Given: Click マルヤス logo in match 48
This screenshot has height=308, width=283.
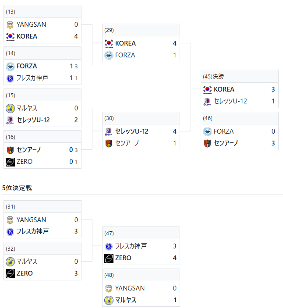Looking at the screenshot, I should (109, 300).
